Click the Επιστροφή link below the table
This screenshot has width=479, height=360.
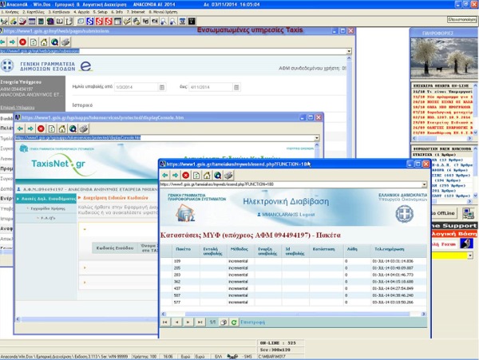(252, 322)
